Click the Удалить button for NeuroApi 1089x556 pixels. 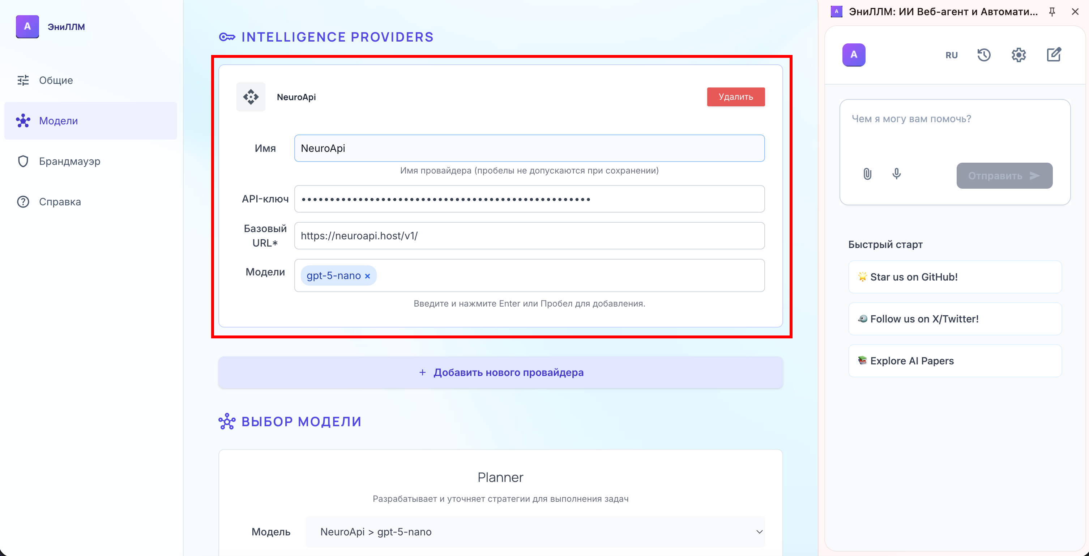point(736,97)
